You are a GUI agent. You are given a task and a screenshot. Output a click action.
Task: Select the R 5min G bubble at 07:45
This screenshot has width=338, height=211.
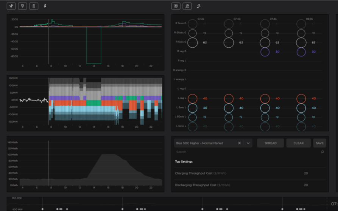pyautogui.click(x=265, y=24)
